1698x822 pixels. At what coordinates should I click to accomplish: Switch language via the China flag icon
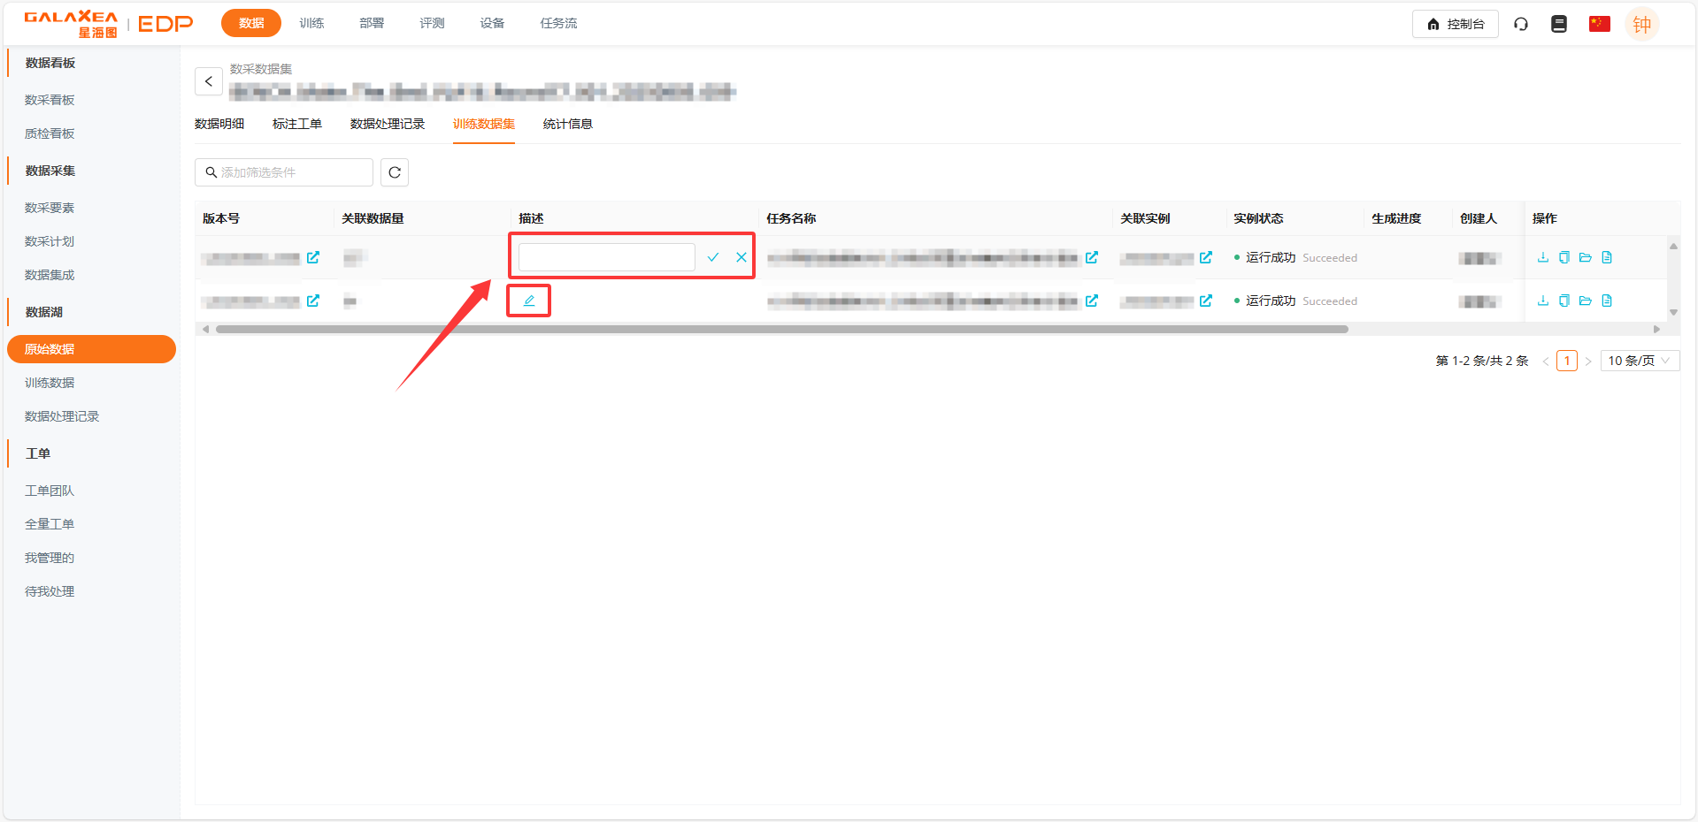[x=1599, y=24]
